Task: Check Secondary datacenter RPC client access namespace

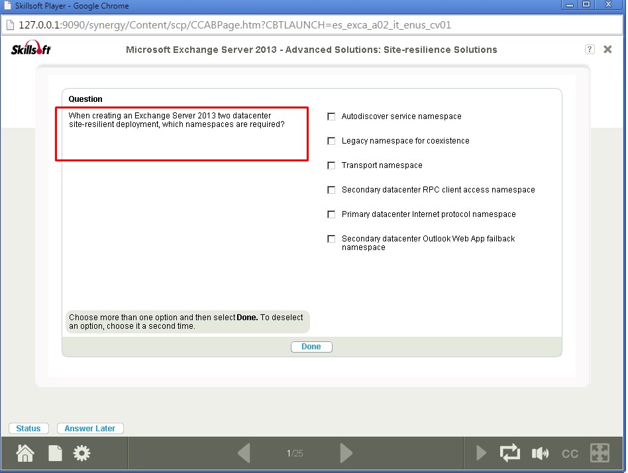Action: point(331,189)
